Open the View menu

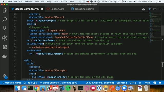click(x=37, y=1)
